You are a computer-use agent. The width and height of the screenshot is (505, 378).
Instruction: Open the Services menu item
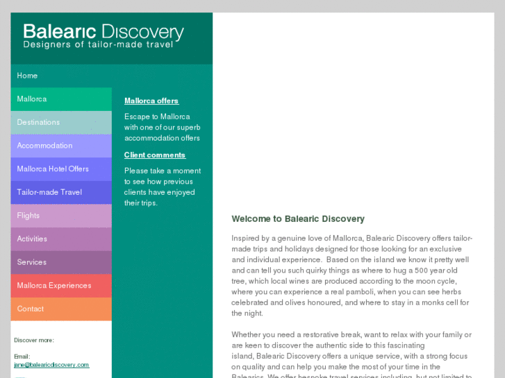coord(61,262)
